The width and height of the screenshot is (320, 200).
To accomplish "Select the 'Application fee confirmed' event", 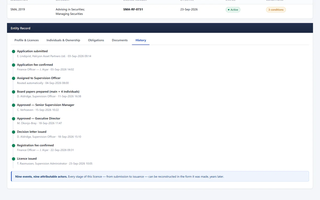I will [35, 65].
